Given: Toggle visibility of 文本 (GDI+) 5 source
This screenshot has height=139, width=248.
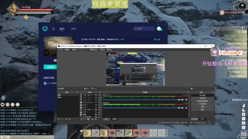Looking at the screenshot, I should tap(96, 95).
